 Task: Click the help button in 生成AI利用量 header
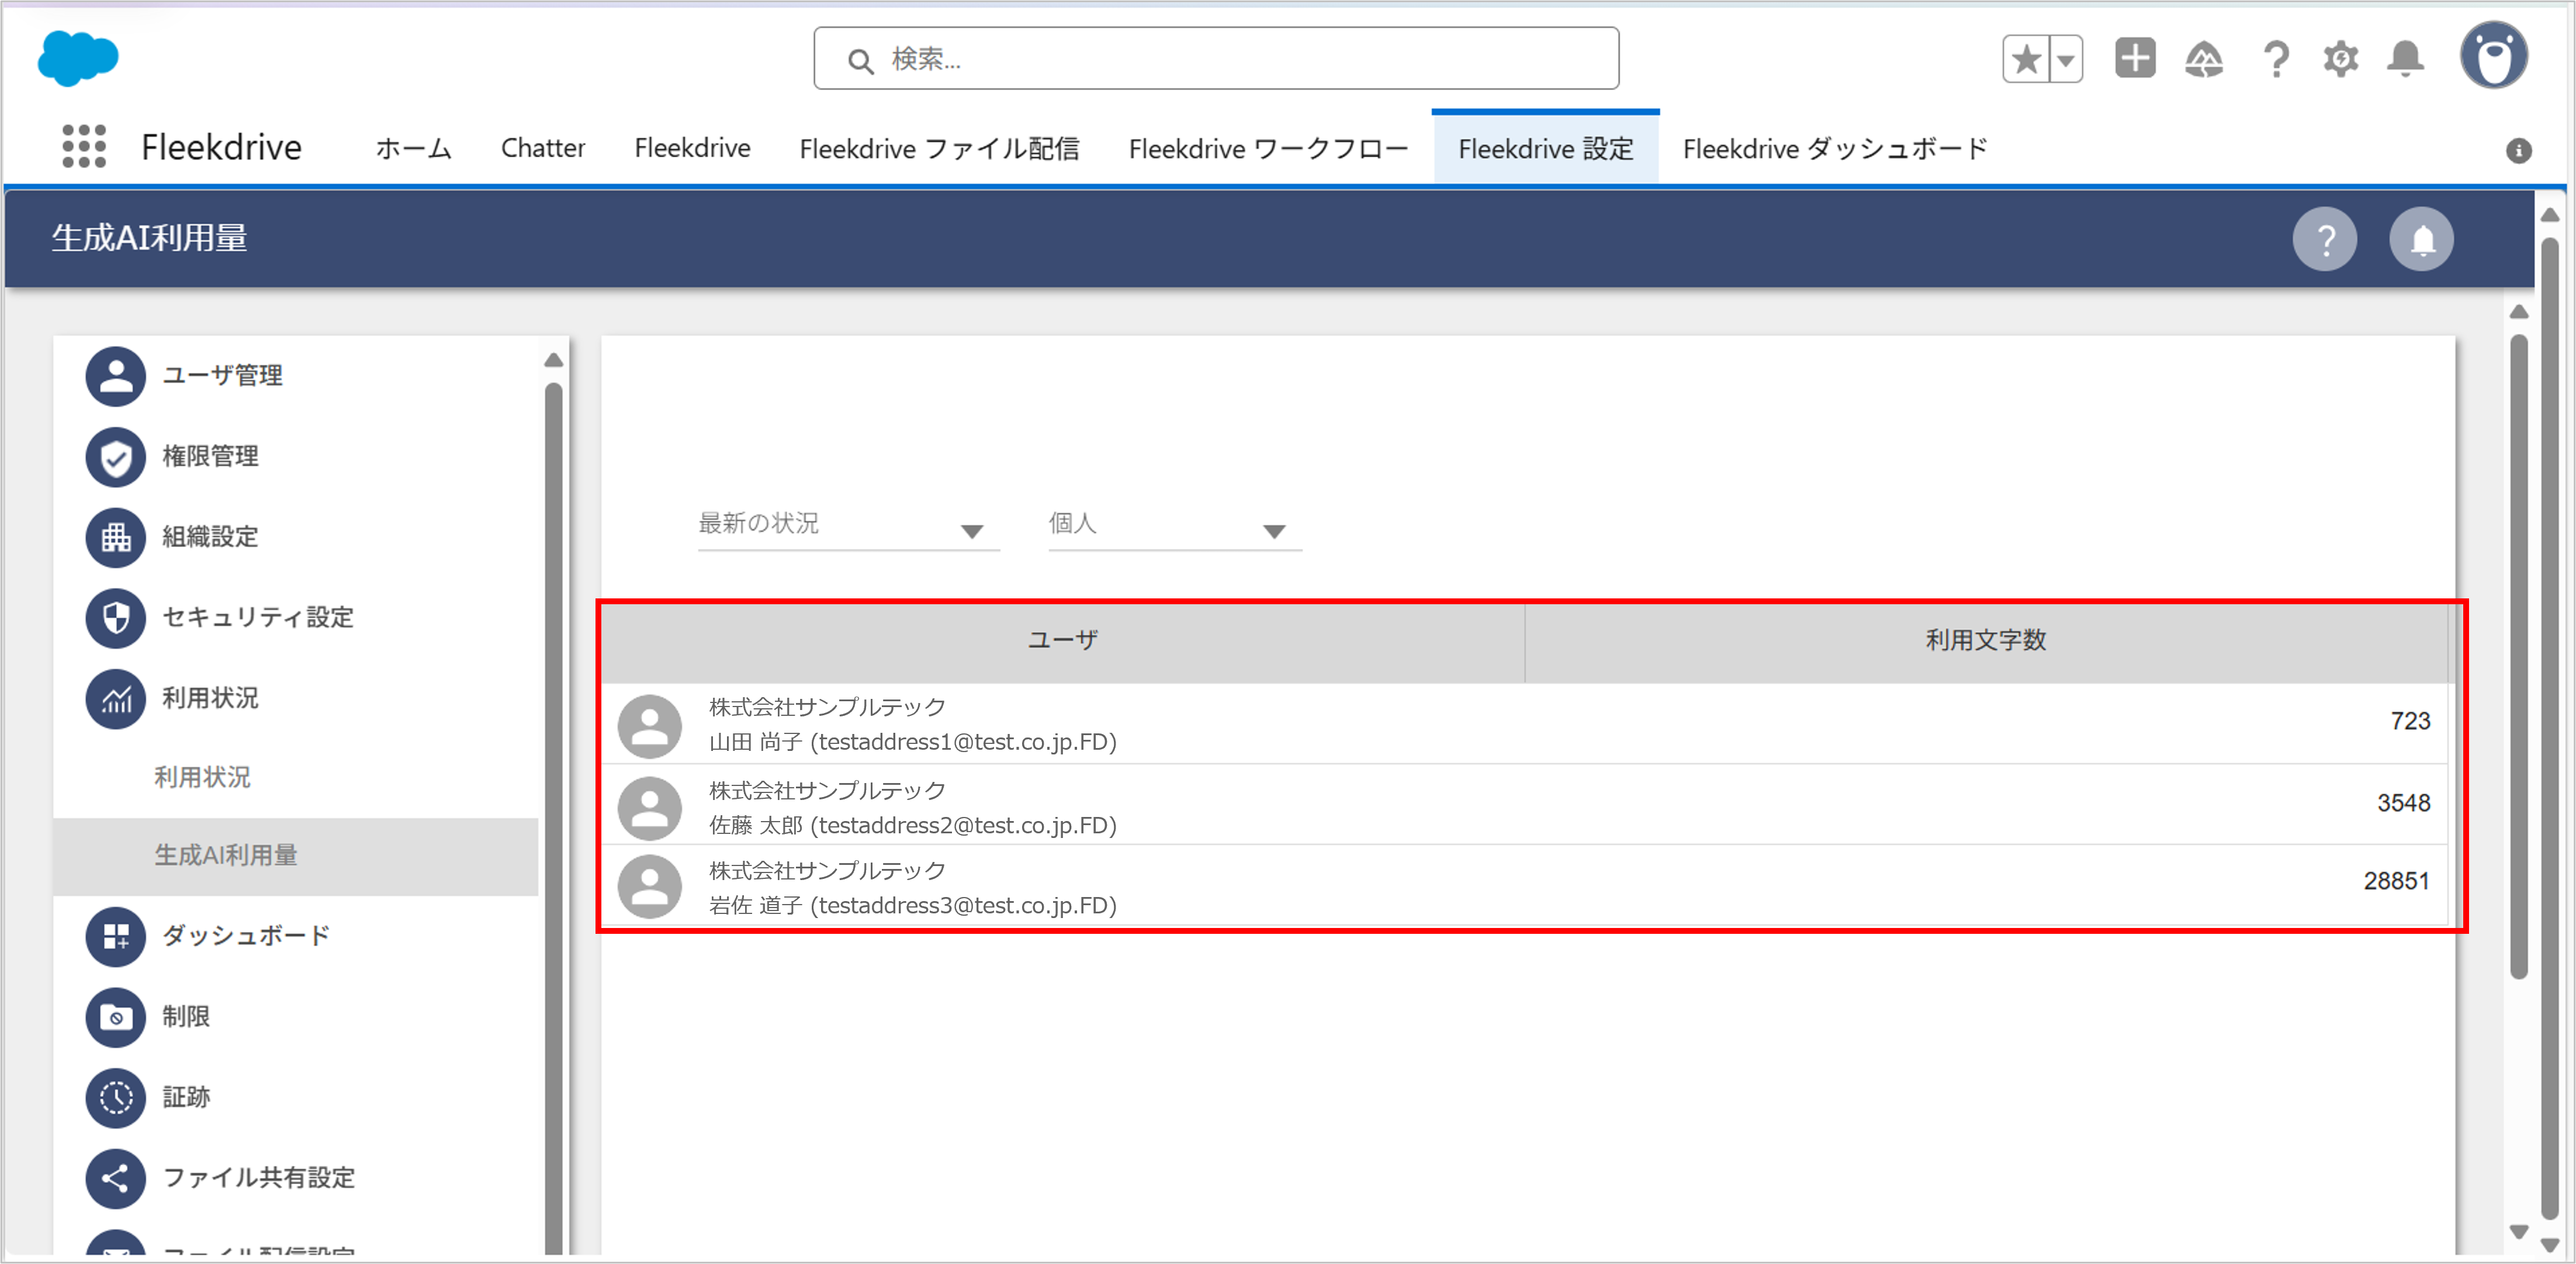(x=2325, y=239)
